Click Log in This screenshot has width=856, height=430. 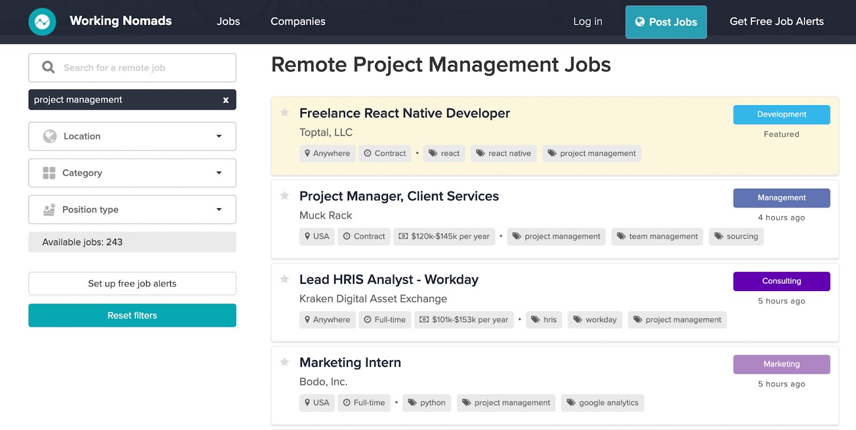coord(588,21)
